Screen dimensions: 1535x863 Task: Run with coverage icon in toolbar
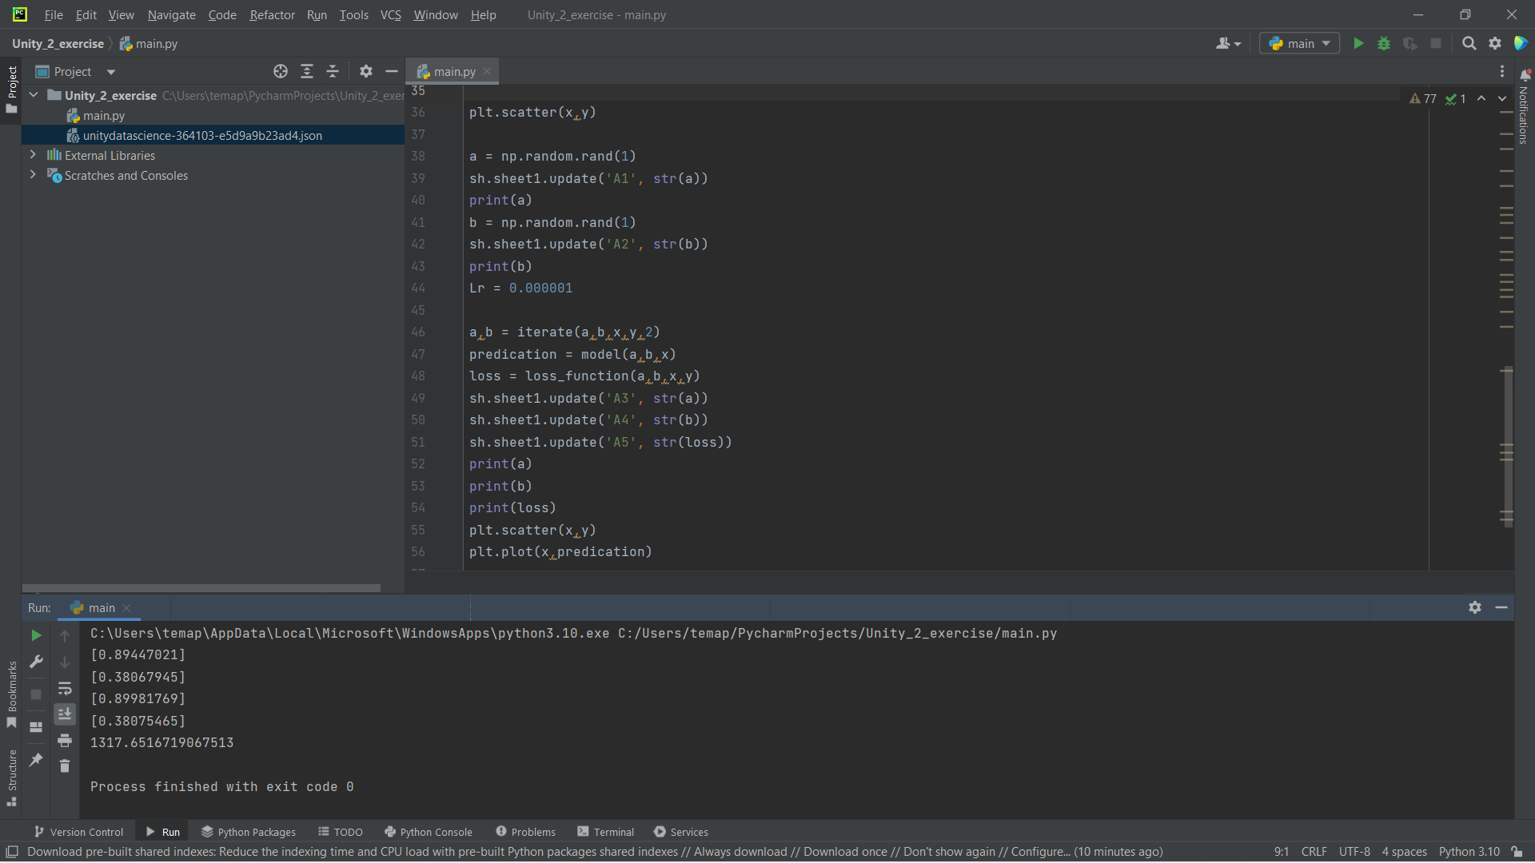pos(1410,44)
